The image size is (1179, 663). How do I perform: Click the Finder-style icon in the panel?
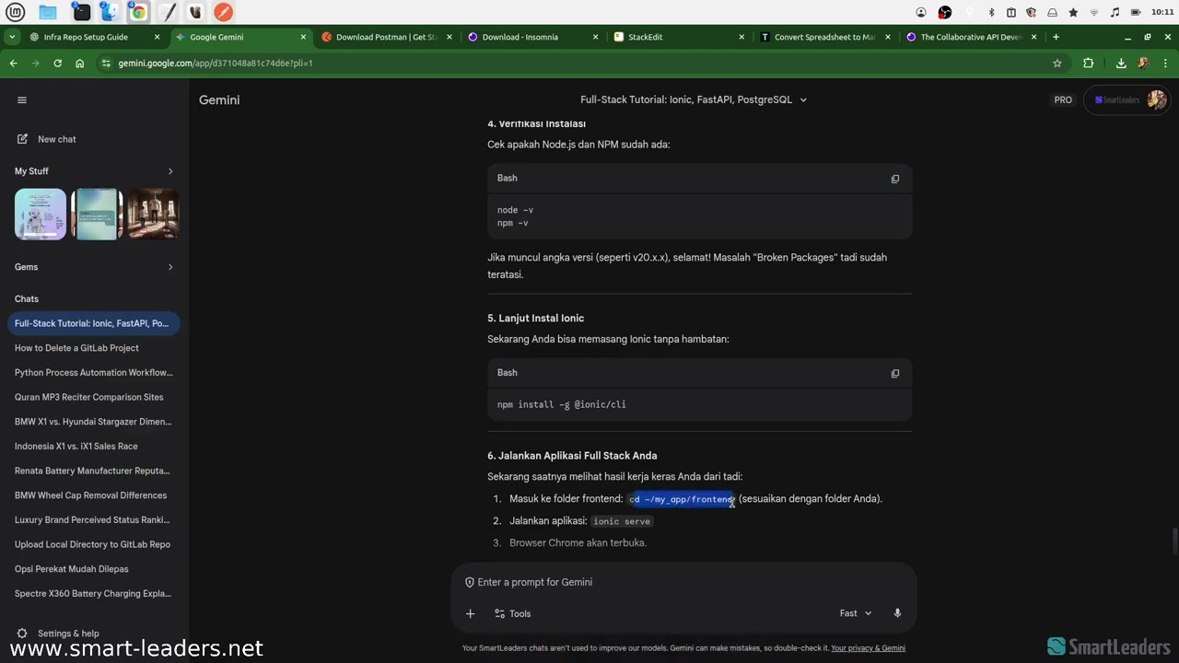(109, 12)
